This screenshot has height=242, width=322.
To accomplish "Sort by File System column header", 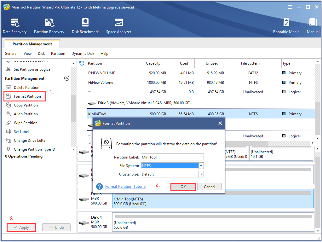I will click(253, 63).
